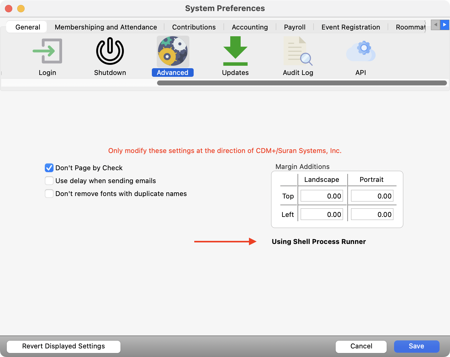The image size is (450, 357).
Task: Switch to the Contributions tab
Action: coord(194,27)
